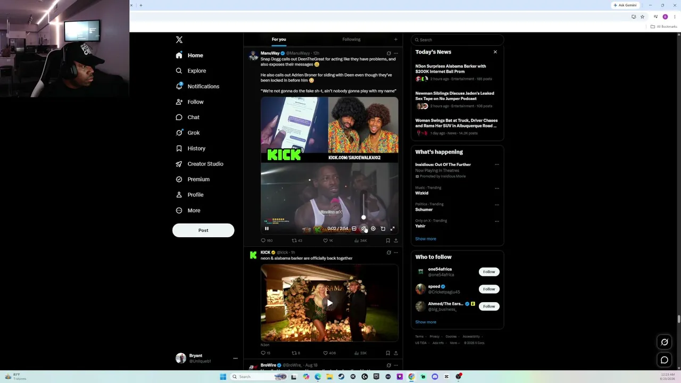This screenshot has width=681, height=383.
Task: Open more options for Insidious trend
Action: (497, 165)
